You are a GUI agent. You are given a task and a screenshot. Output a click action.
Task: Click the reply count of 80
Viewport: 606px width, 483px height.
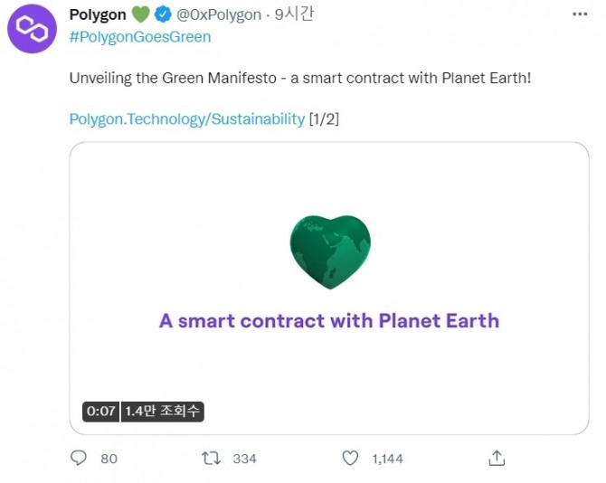tap(109, 459)
